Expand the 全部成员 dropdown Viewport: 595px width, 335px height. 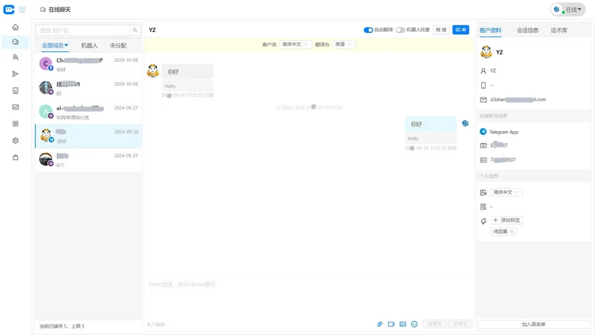click(x=55, y=45)
